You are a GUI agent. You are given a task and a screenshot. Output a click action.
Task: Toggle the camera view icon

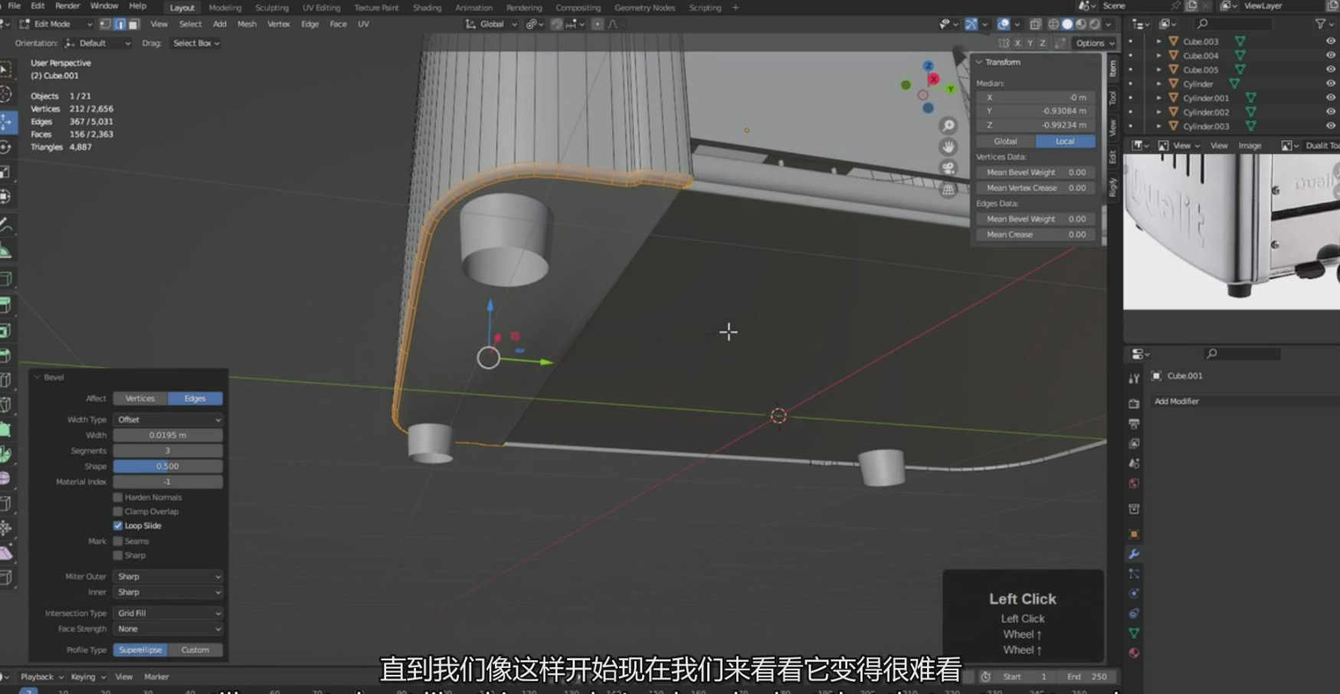pyautogui.click(x=948, y=169)
